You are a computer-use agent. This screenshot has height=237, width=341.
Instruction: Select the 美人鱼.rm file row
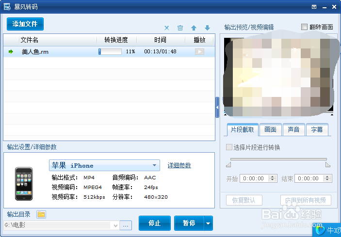(x=109, y=52)
